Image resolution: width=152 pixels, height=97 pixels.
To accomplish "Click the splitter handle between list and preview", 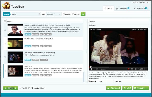I will (x=86, y=51).
